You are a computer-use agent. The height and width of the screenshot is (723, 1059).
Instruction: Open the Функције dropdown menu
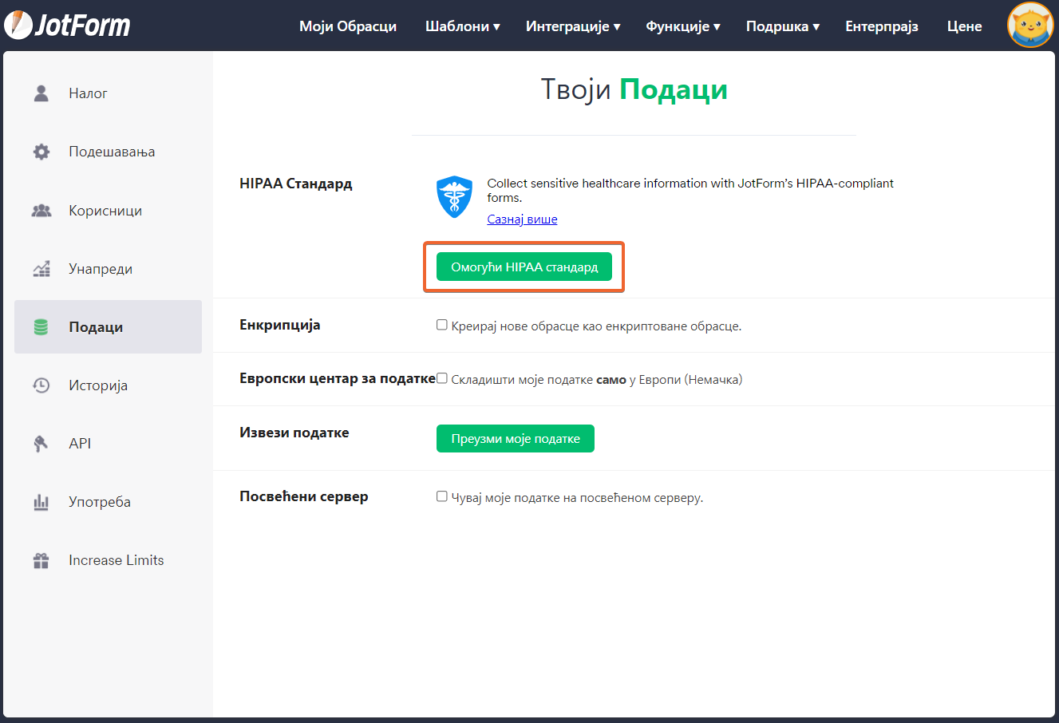pyautogui.click(x=683, y=26)
